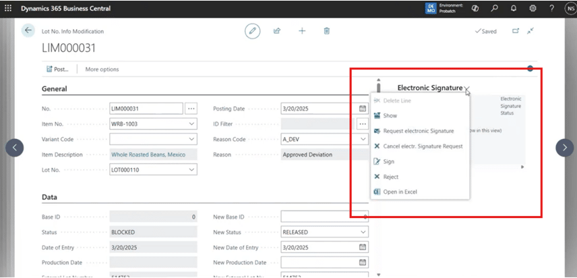
Task: Click the delete trash can icon
Action: (326, 31)
